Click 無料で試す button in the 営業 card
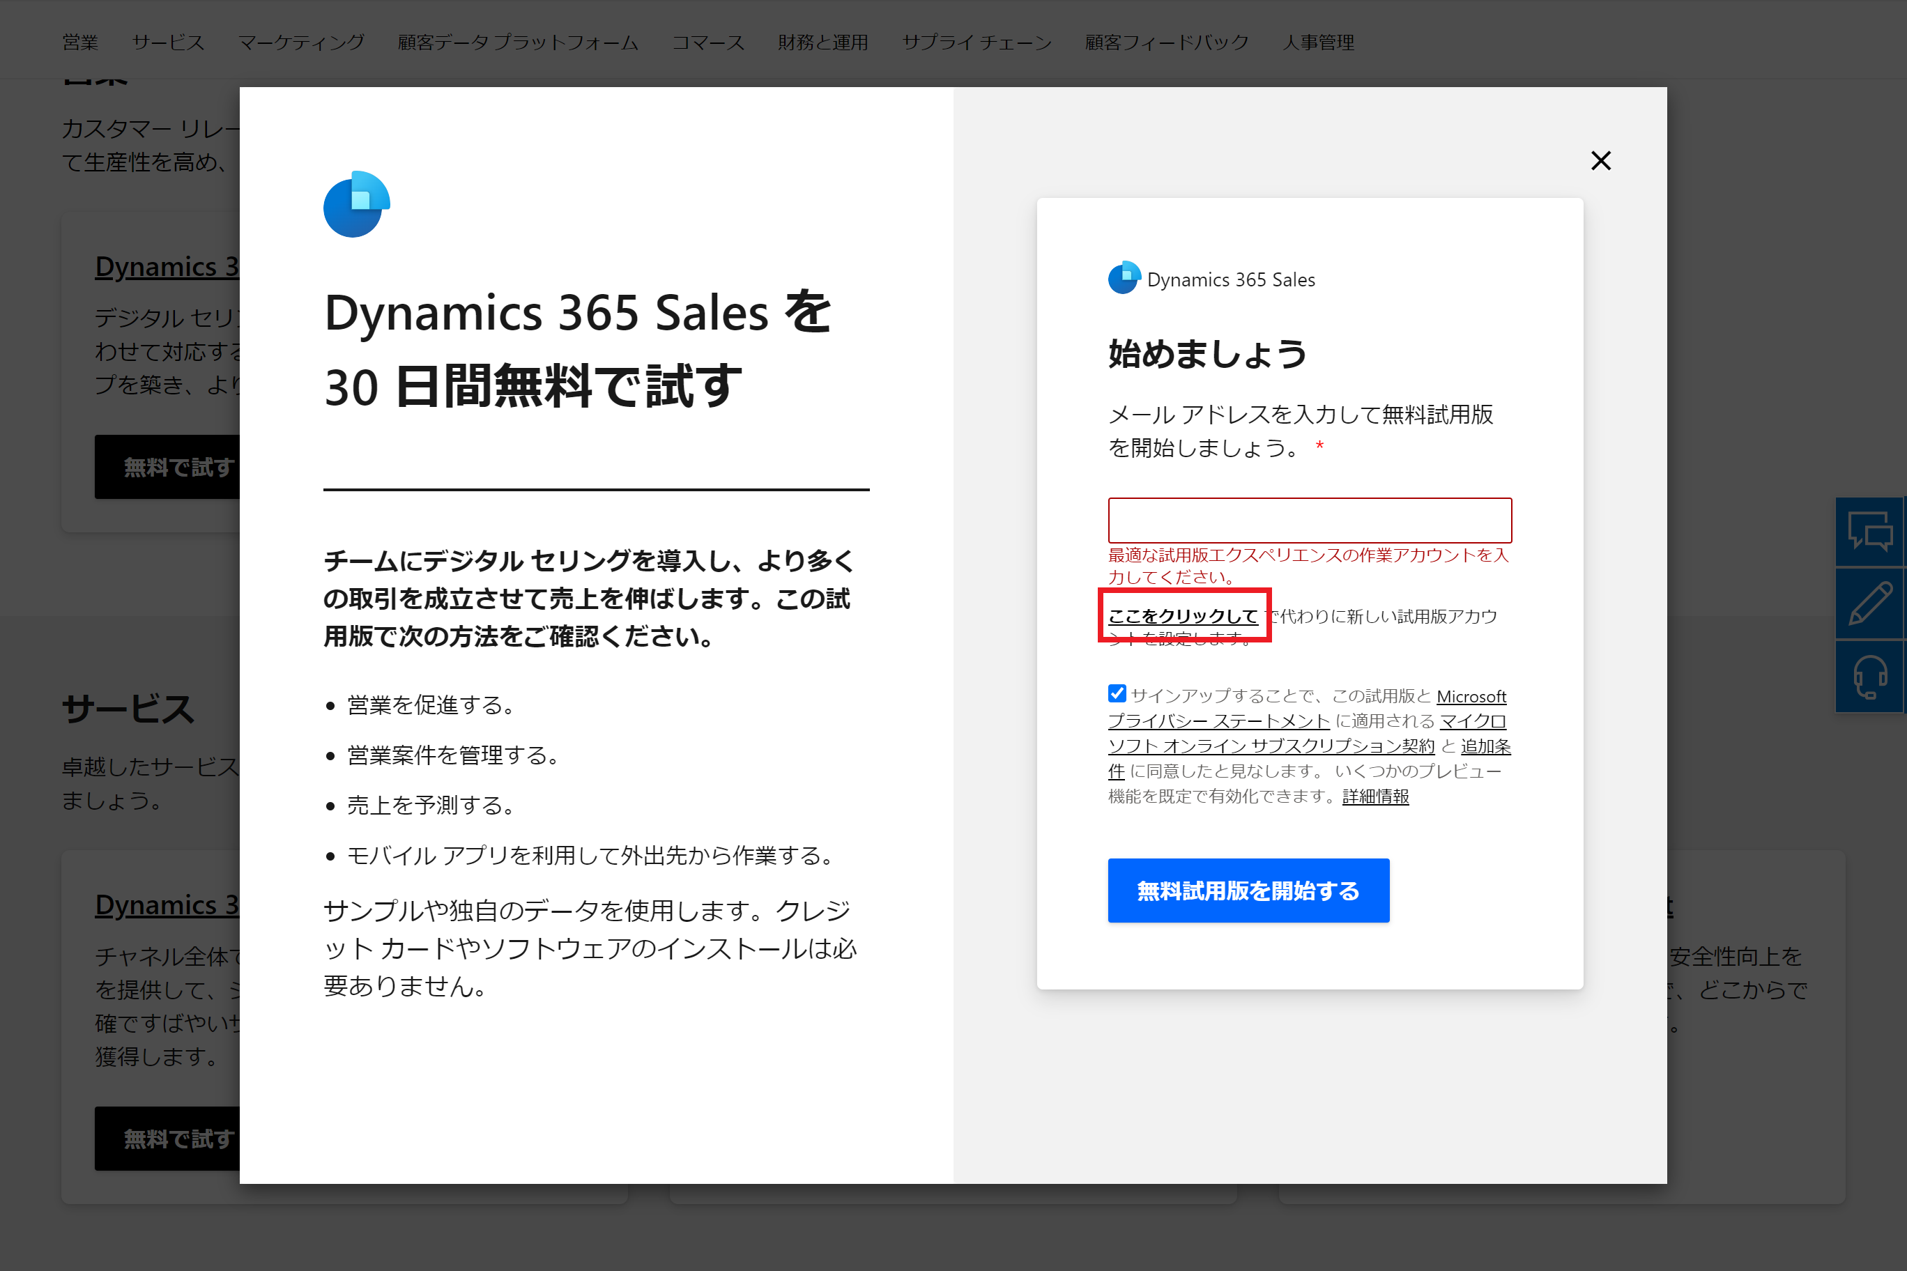Viewport: 1907px width, 1271px height. point(168,467)
